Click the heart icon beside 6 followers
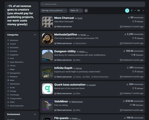This screenshot has width=149, height=120. (132, 55)
